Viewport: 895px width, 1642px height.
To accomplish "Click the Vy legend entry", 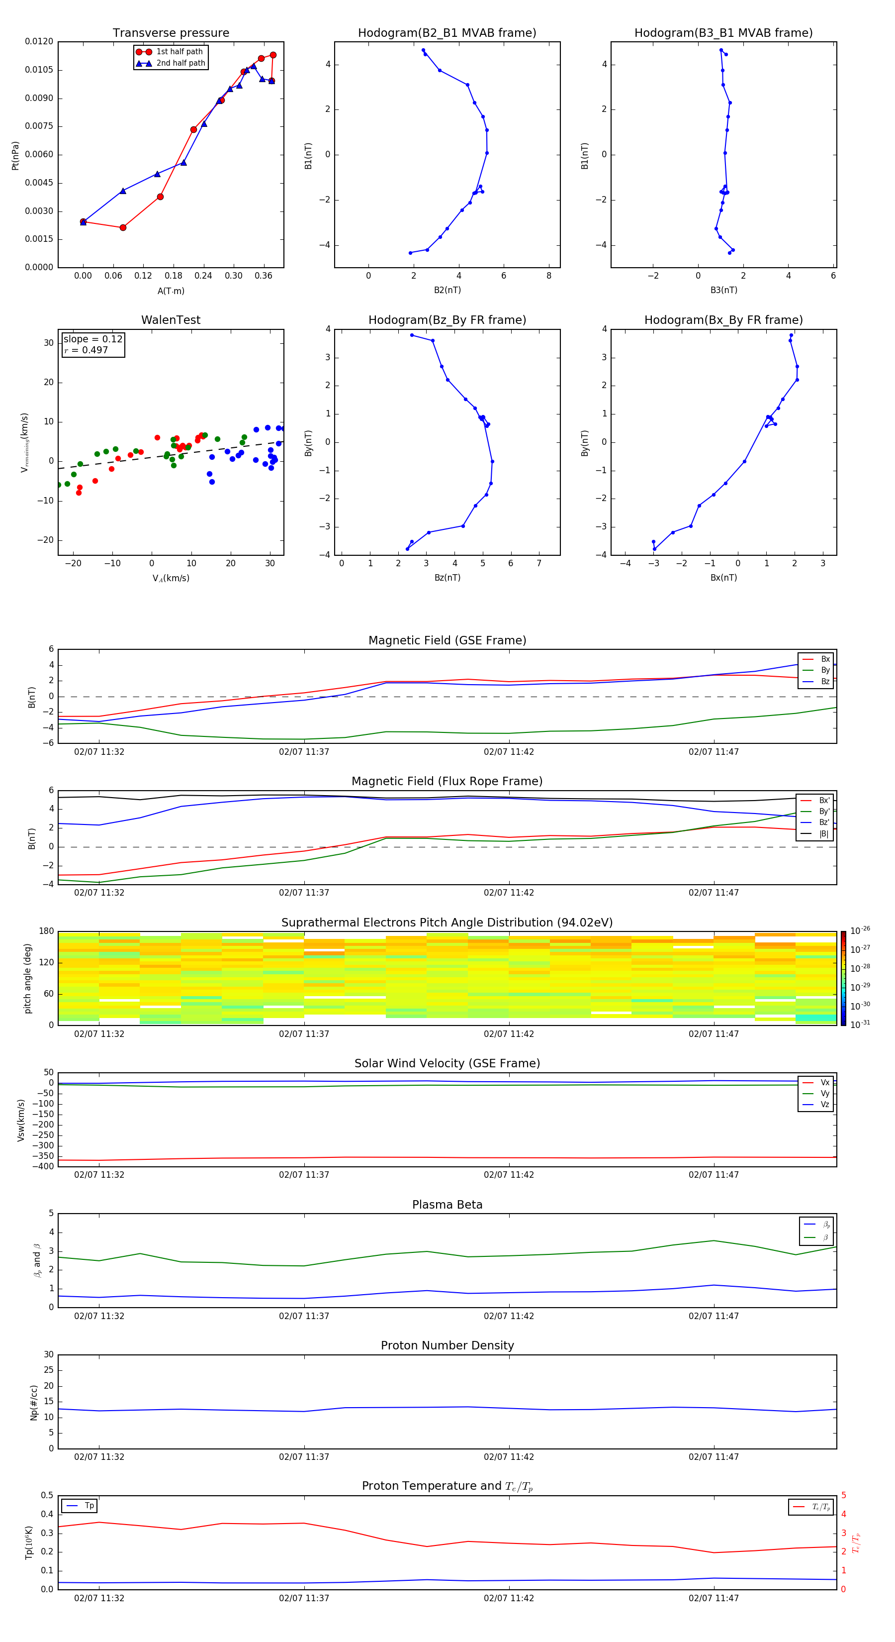I will click(x=816, y=1094).
